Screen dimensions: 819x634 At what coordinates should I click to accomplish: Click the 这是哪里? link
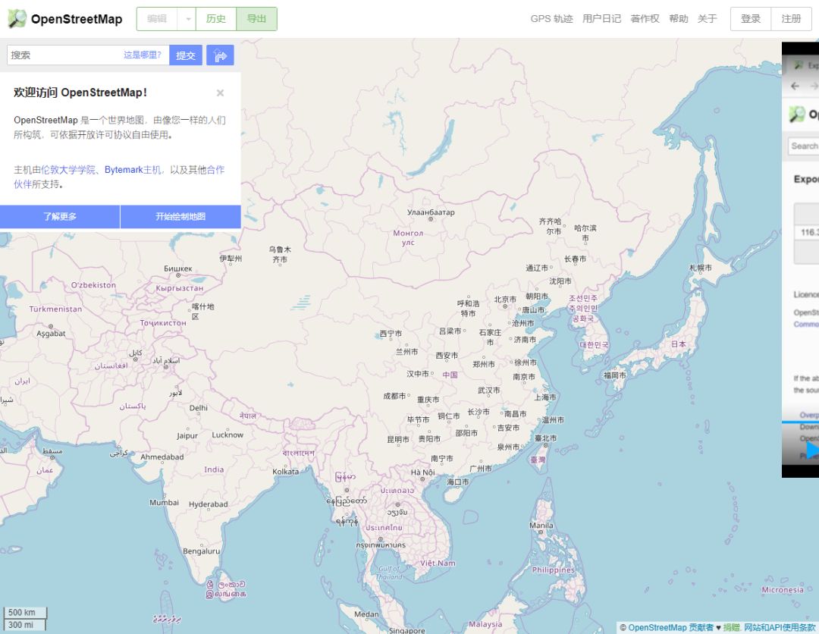[x=142, y=55]
